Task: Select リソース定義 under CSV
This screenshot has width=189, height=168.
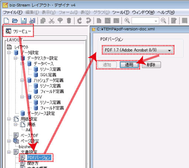Action: click(50, 103)
